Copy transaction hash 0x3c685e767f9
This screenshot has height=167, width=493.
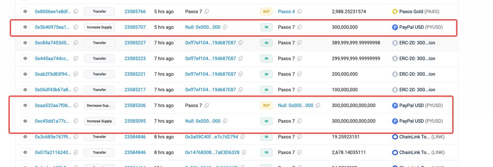[76, 137]
